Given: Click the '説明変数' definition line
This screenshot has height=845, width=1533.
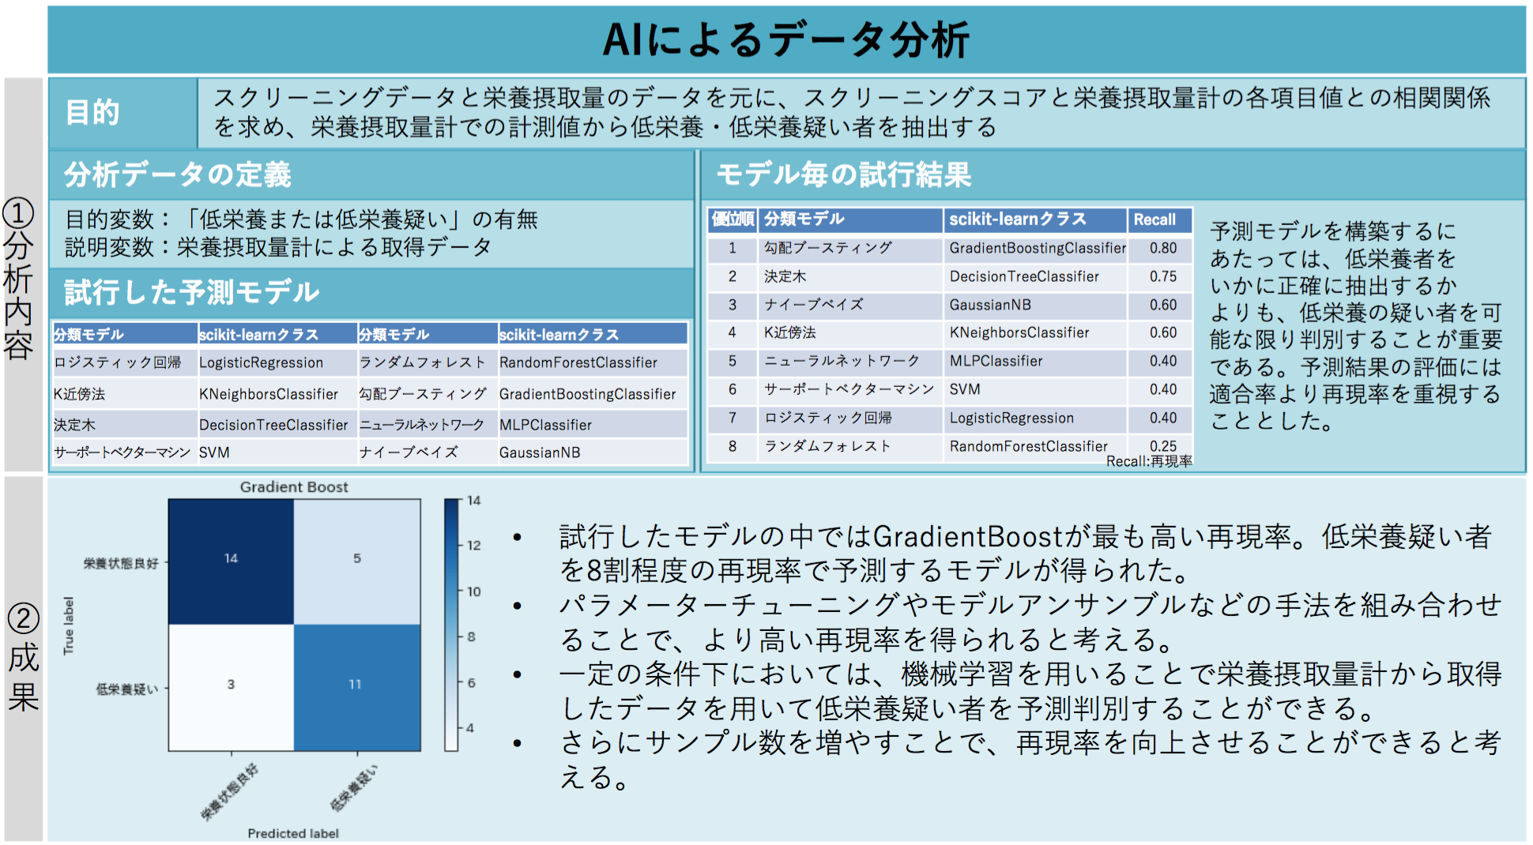Looking at the screenshot, I should pyautogui.click(x=277, y=247).
